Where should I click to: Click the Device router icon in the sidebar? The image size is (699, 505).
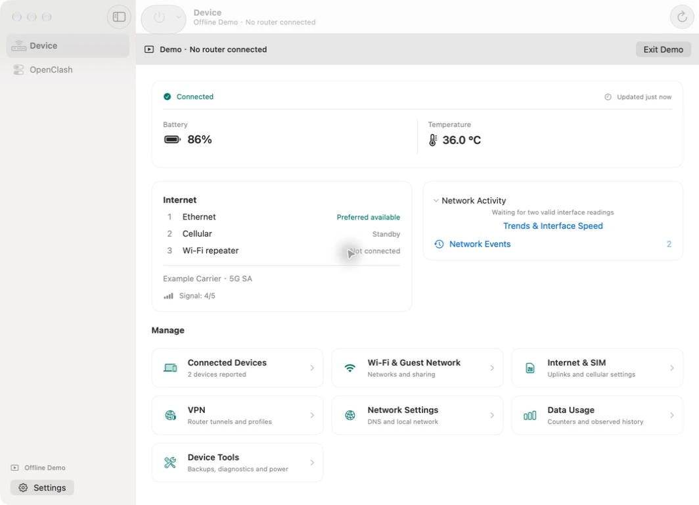click(18, 45)
